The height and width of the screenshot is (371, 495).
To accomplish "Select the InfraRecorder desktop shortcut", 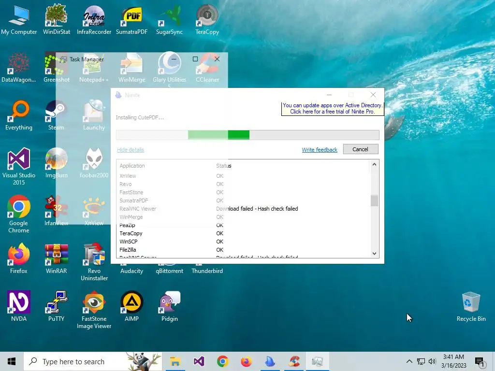I will 94,19.
